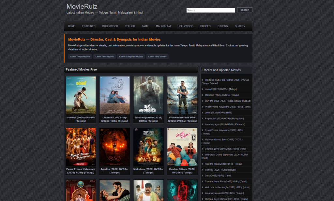This screenshot has height=201, width=334.
Task: Click Vishwanath and Sons DVDScr title under poster
Action: point(182,119)
